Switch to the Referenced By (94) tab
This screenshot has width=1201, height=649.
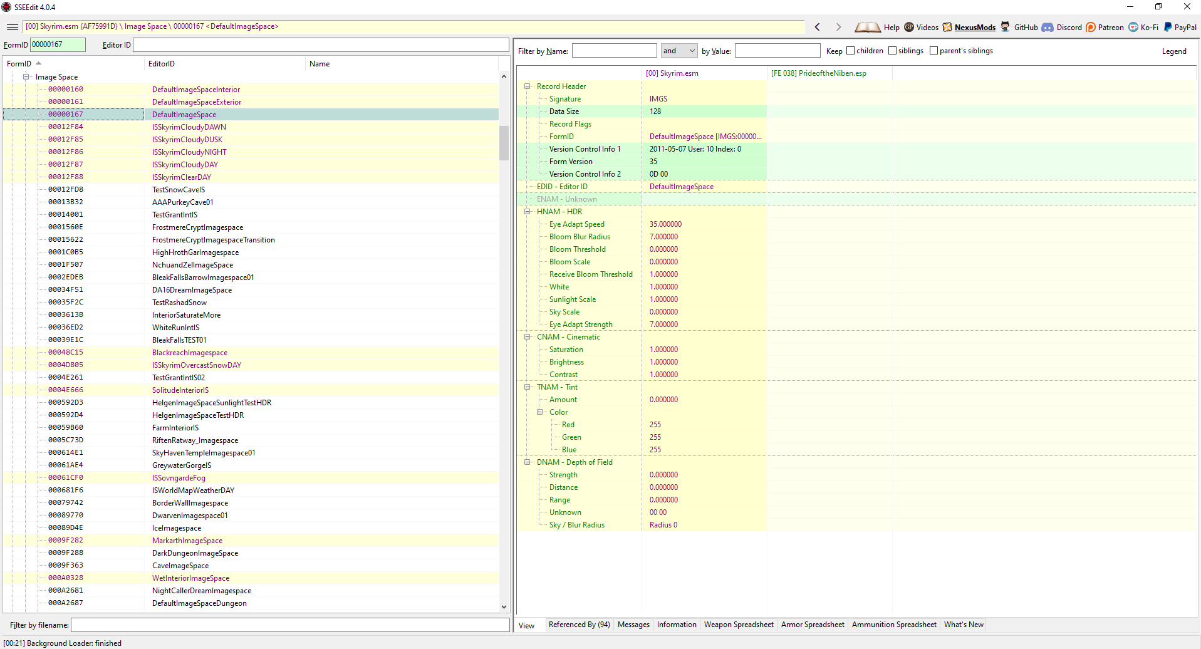[579, 625]
